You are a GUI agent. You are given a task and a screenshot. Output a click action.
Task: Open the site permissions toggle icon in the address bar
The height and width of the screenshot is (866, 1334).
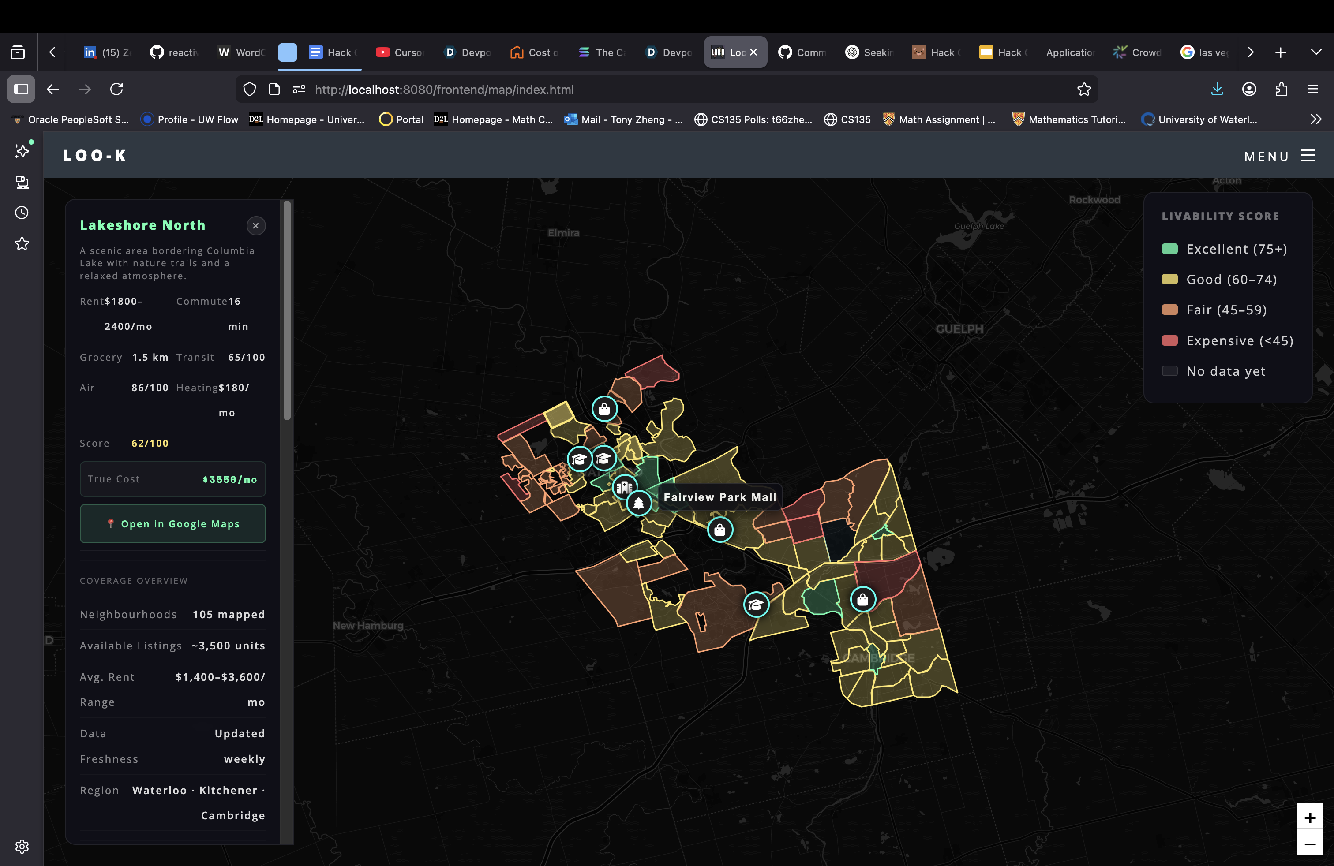tap(299, 90)
